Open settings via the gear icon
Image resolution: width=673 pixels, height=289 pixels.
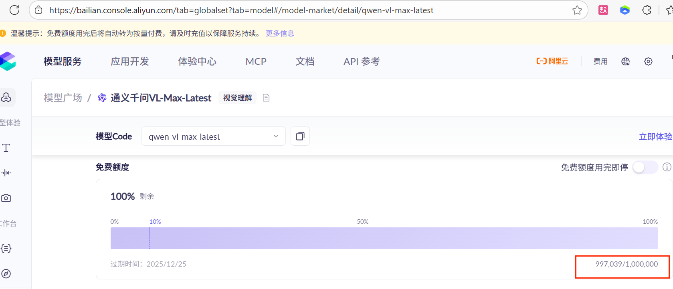point(648,61)
